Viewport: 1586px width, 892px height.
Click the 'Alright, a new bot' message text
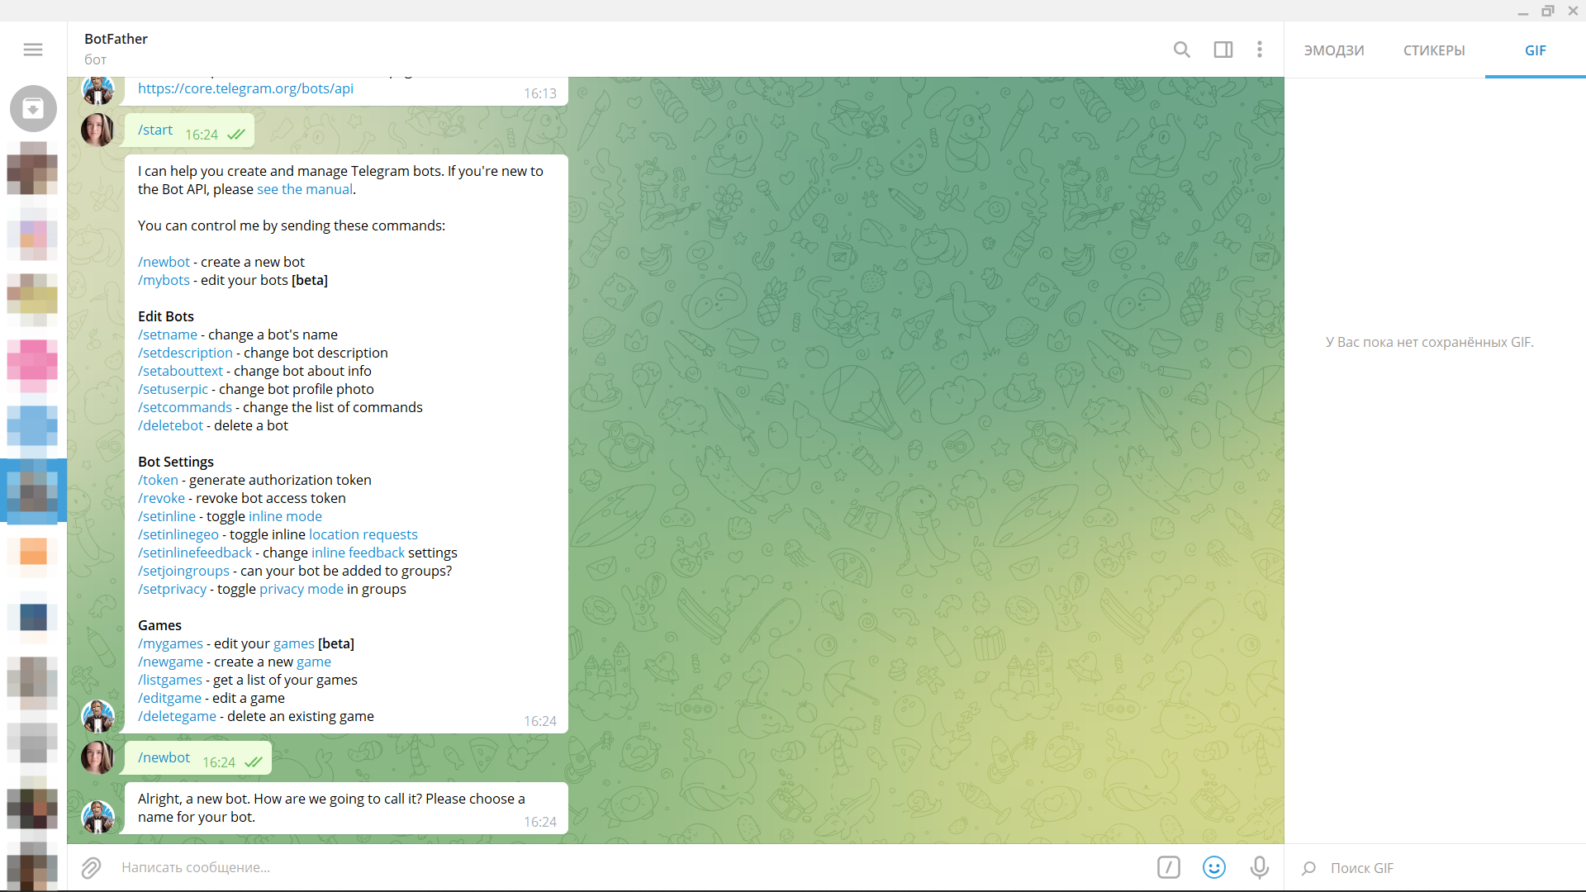pos(331,808)
